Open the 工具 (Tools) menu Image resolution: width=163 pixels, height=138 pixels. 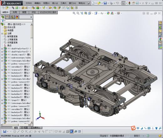coord(63,3)
